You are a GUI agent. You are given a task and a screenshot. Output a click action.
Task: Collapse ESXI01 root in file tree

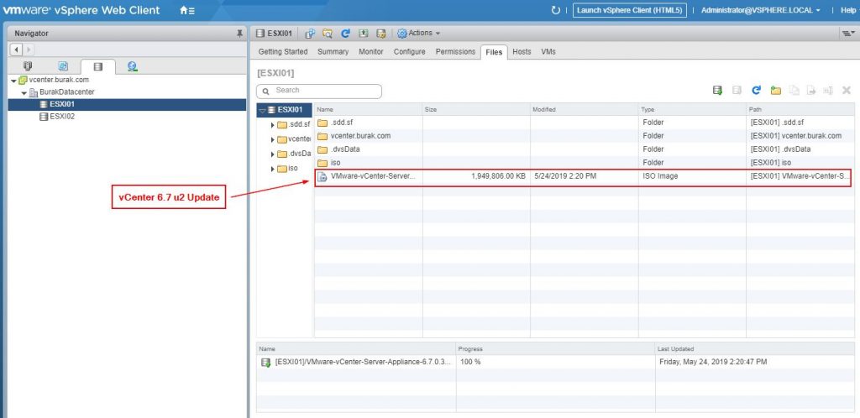coord(262,110)
